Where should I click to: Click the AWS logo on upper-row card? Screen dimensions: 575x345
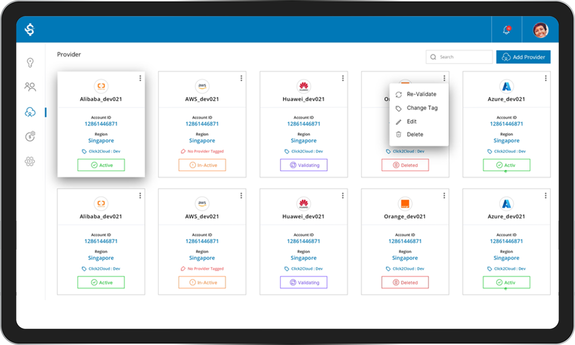pyautogui.click(x=202, y=86)
